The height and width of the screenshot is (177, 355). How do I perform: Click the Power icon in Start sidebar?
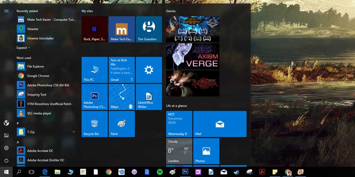click(x=6, y=160)
